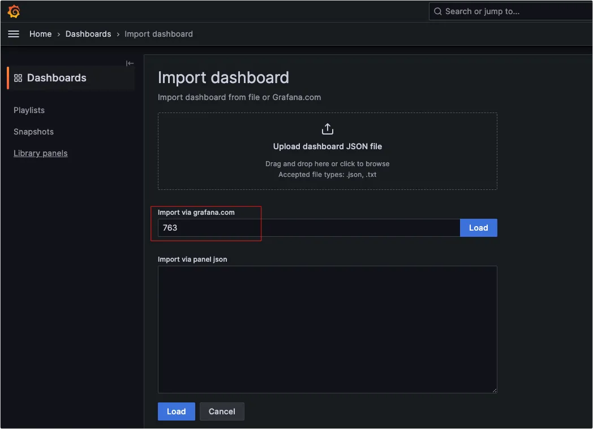Open the hamburger navigation menu

click(x=14, y=34)
